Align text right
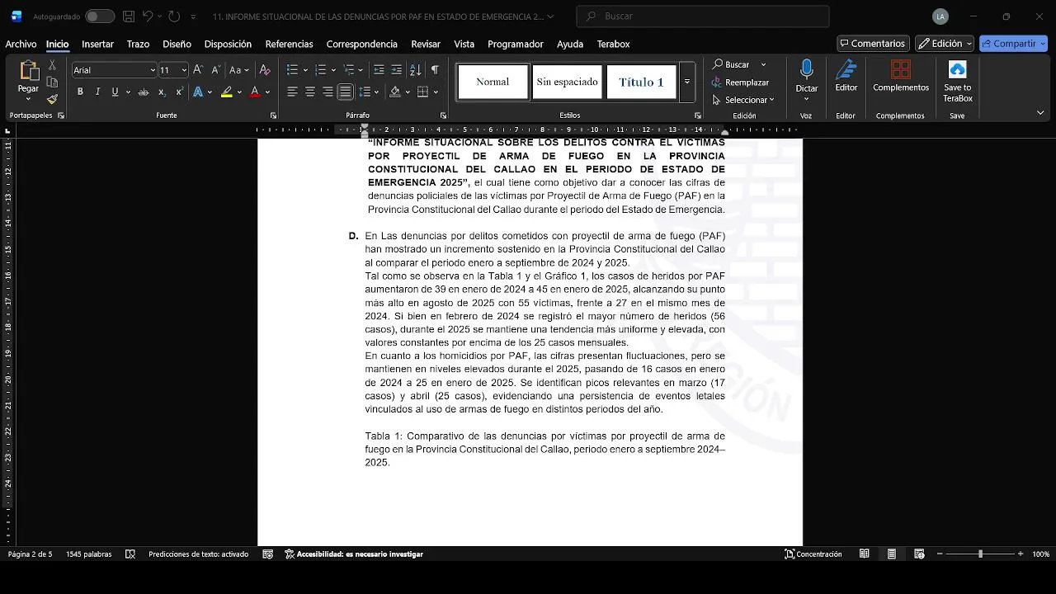 (328, 92)
